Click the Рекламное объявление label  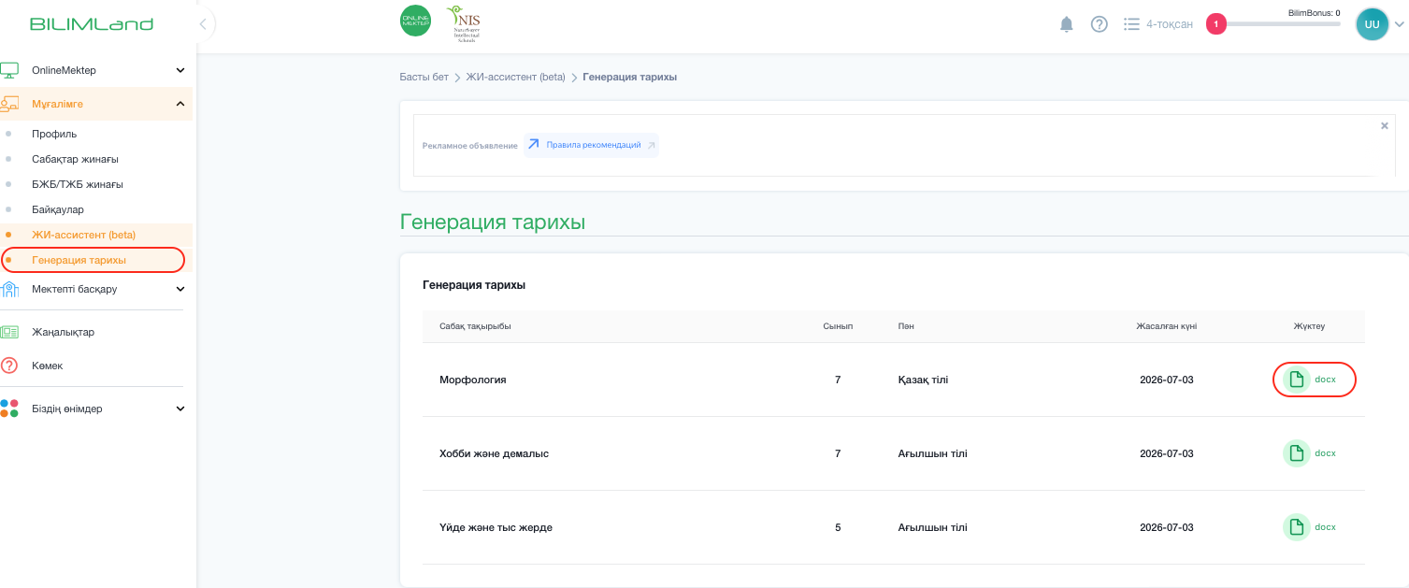469,146
